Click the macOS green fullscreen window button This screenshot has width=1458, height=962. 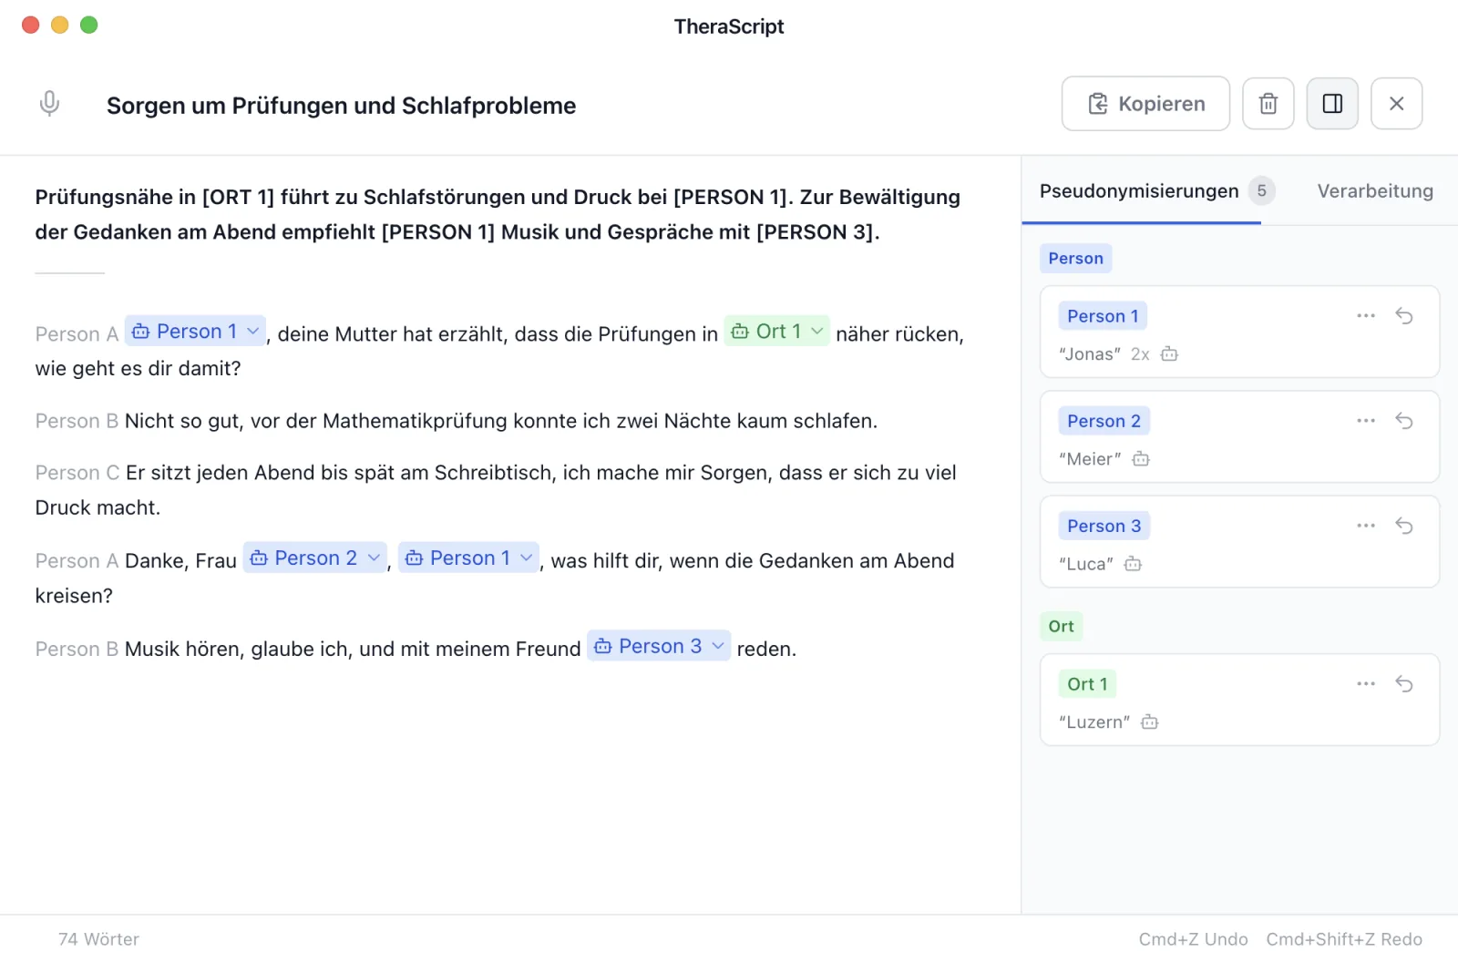pyautogui.click(x=88, y=25)
